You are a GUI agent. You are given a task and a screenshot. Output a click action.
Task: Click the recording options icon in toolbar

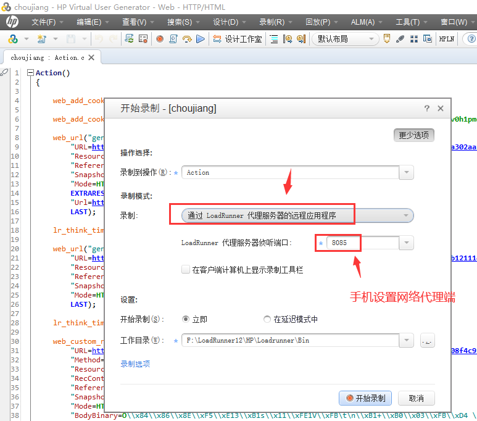point(143,39)
